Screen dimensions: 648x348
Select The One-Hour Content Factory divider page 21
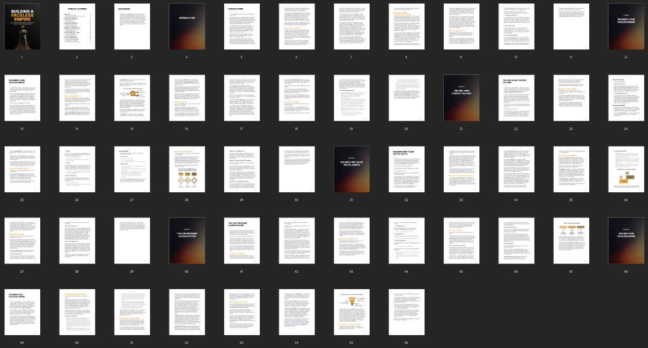pyautogui.click(x=461, y=98)
